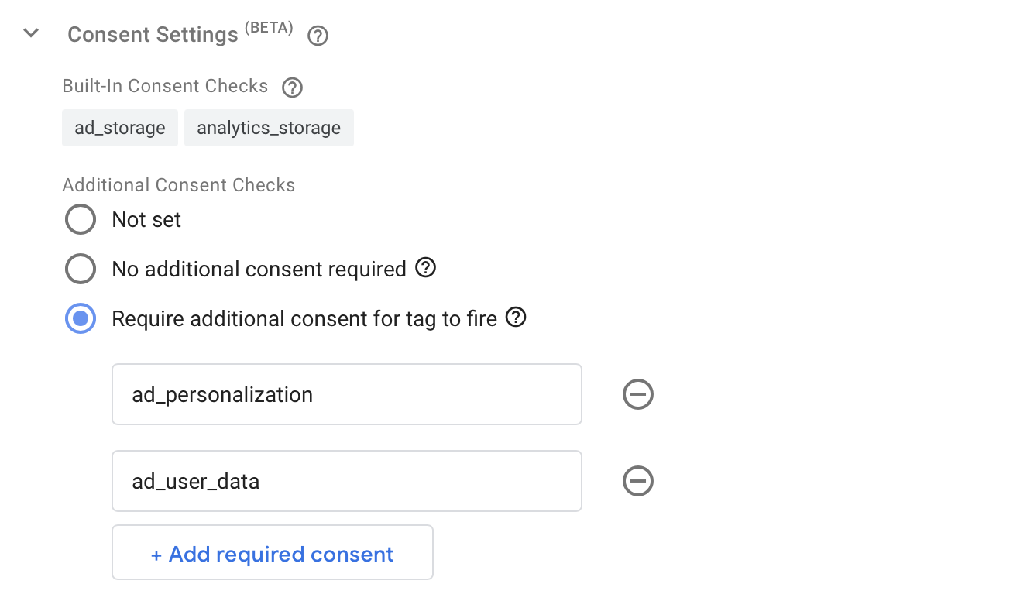The width and height of the screenshot is (1013, 601).
Task: Select No additional consent required
Action: (80, 269)
